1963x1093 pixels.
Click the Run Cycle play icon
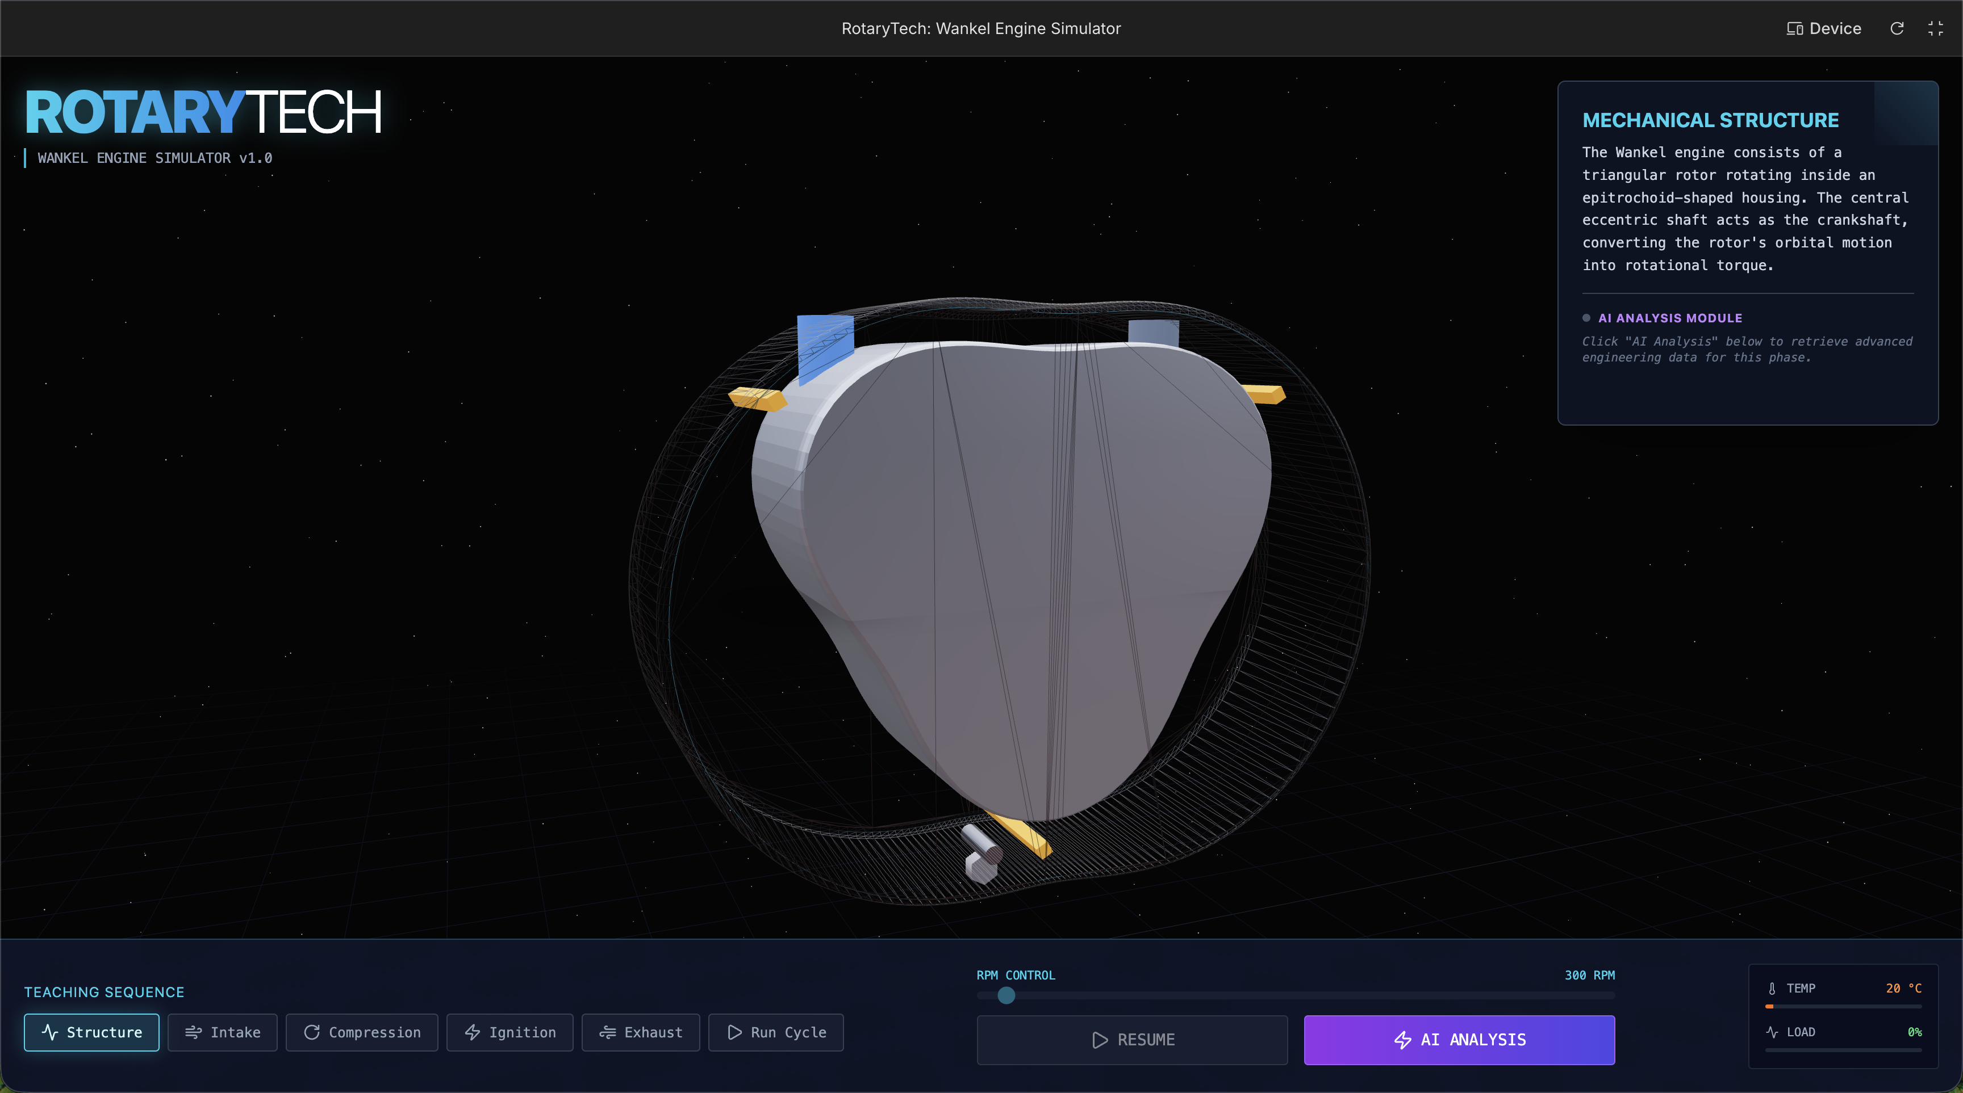tap(734, 1032)
